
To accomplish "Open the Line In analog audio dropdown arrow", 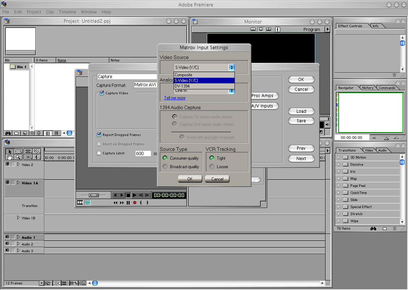I will [232, 91].
